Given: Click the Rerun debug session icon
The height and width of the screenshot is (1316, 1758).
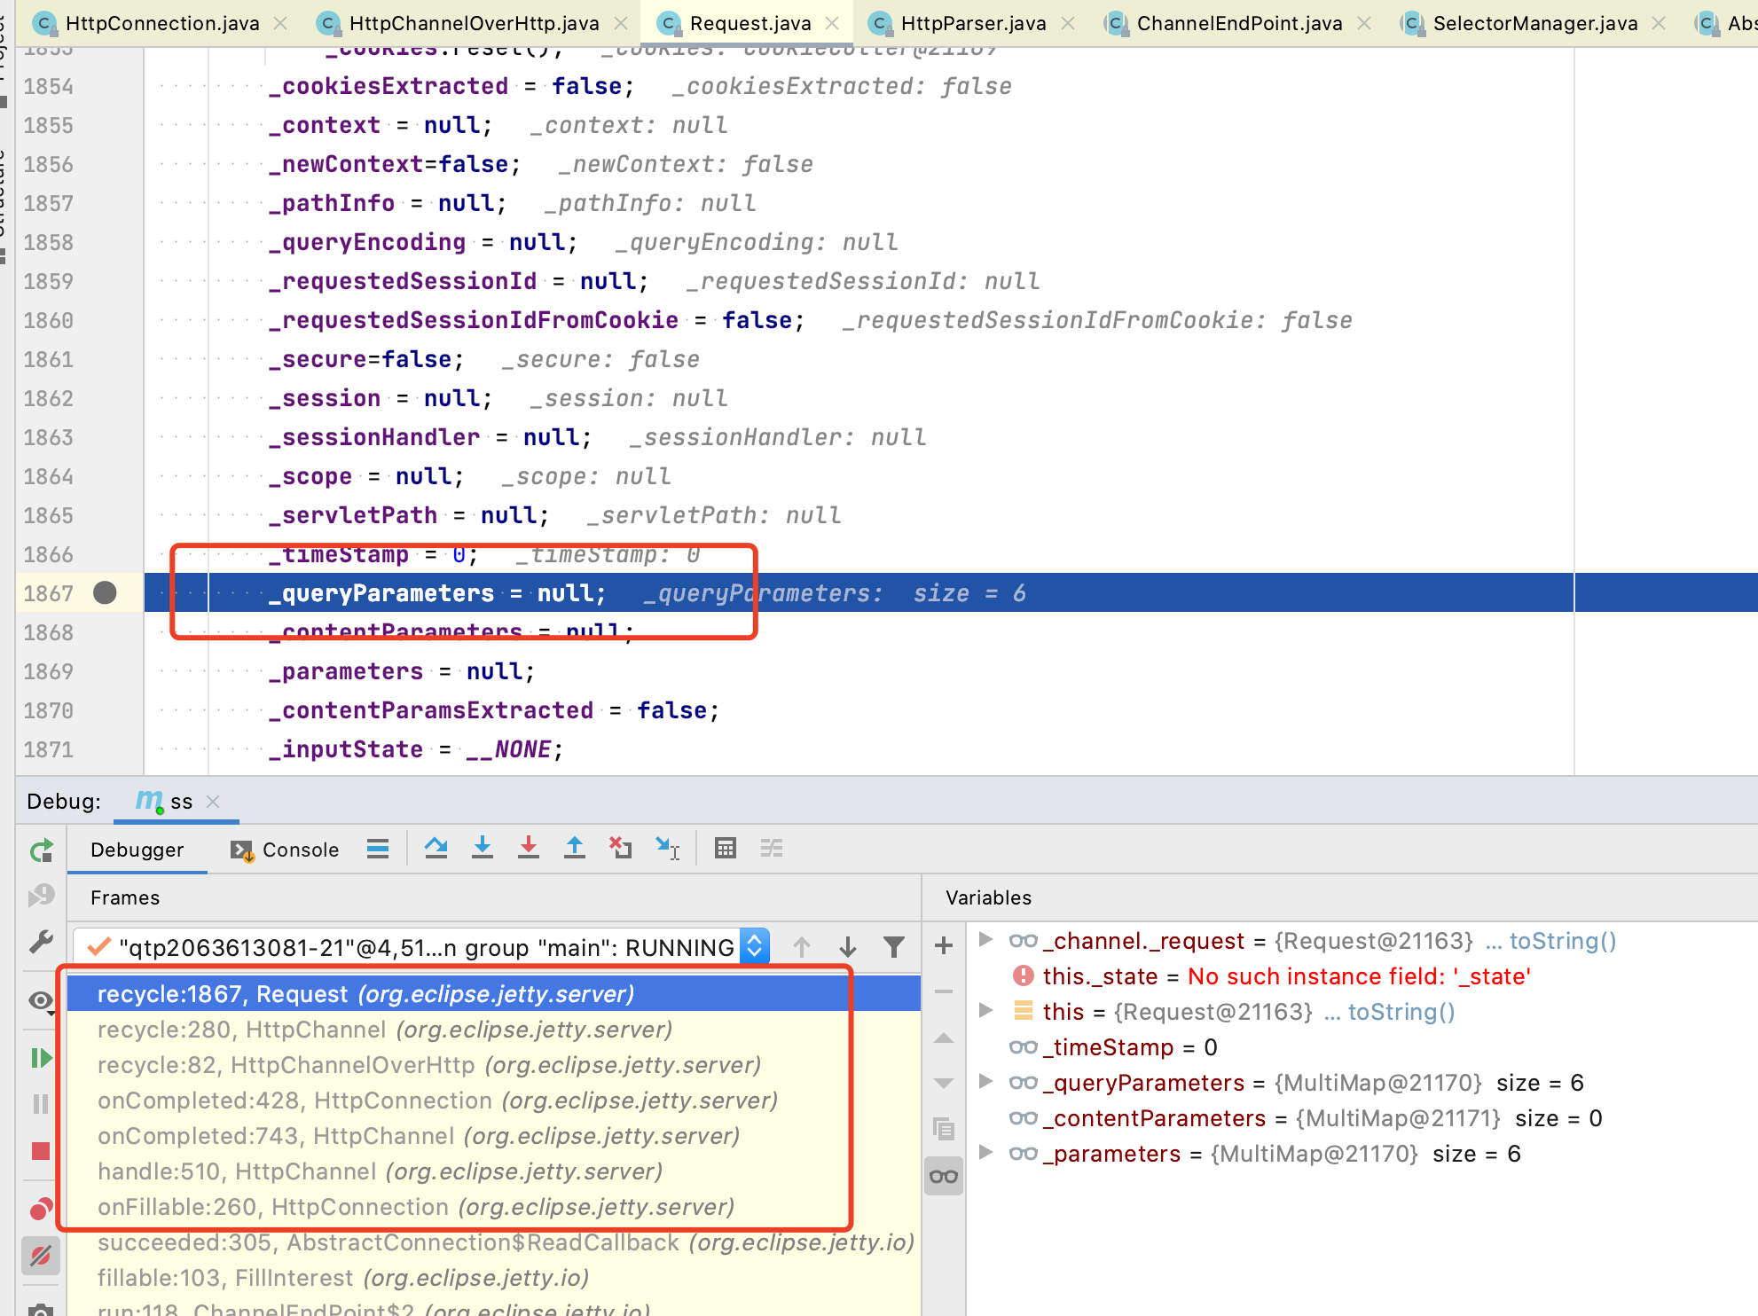Looking at the screenshot, I should (x=41, y=851).
